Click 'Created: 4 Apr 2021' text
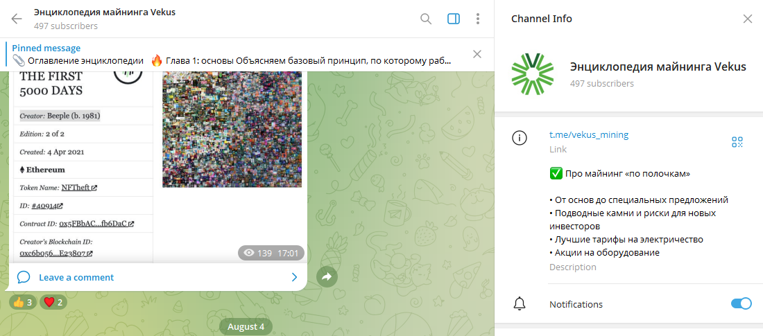Viewport: 763px width, 336px height. pyautogui.click(x=52, y=152)
